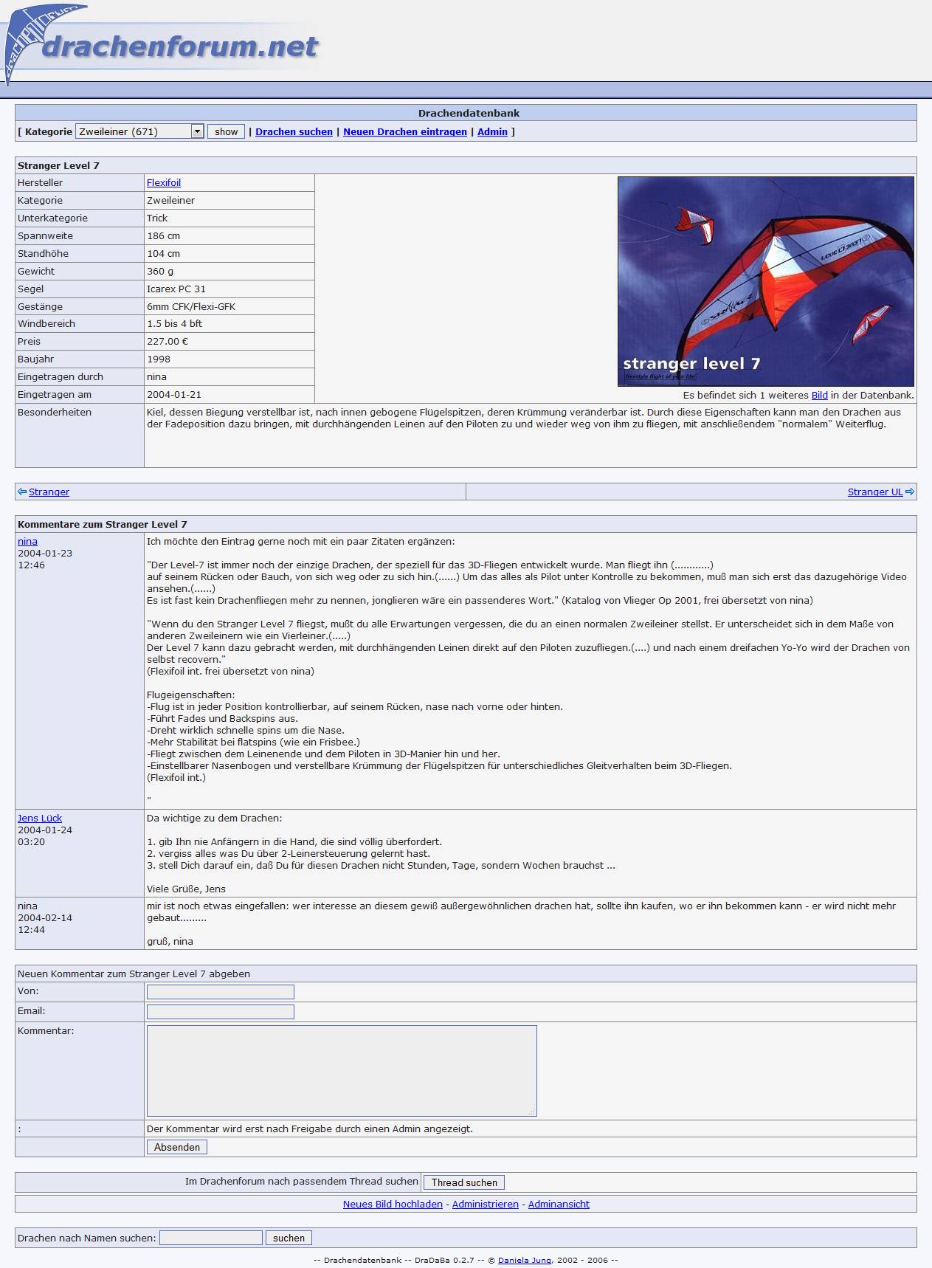The image size is (932, 1268).
Task: Open the additional Bild link
Action: coord(819,396)
